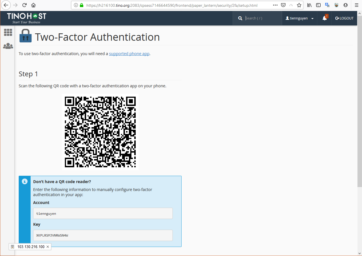Expand the tiennguyen user dropdown
Image resolution: width=362 pixels, height=256 pixels.
click(300, 18)
